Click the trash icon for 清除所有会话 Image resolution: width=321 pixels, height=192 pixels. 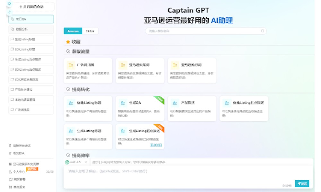pos(10,146)
